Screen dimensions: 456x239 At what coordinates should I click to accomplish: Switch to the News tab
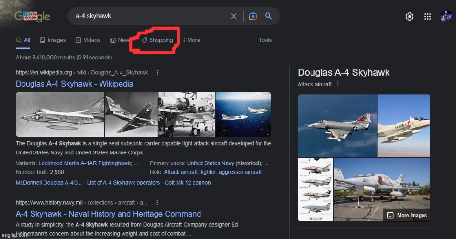point(120,40)
